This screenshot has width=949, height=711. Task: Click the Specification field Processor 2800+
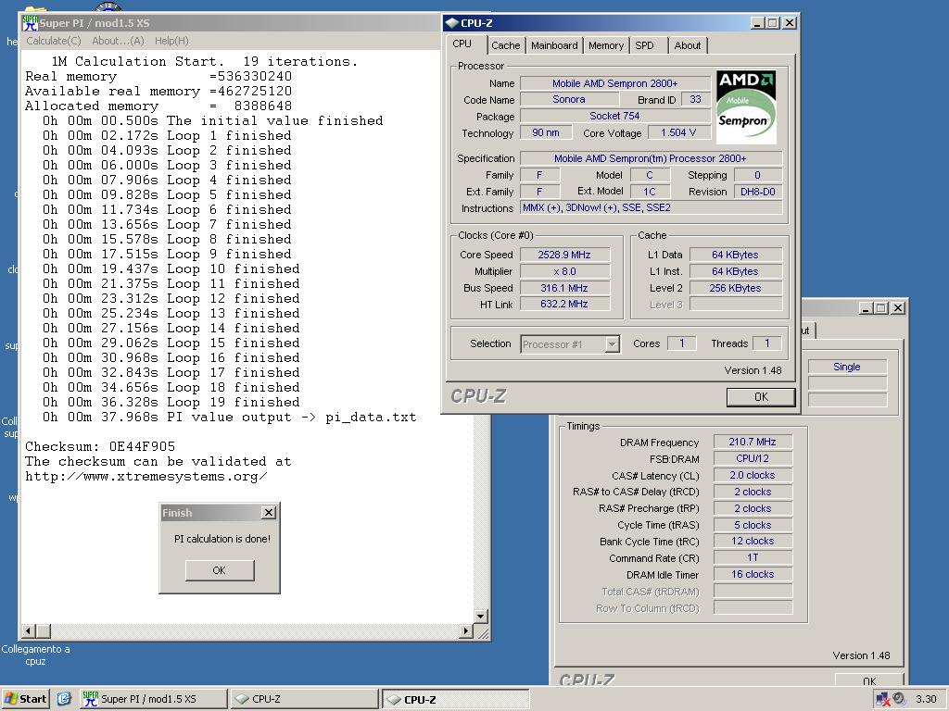(x=652, y=158)
